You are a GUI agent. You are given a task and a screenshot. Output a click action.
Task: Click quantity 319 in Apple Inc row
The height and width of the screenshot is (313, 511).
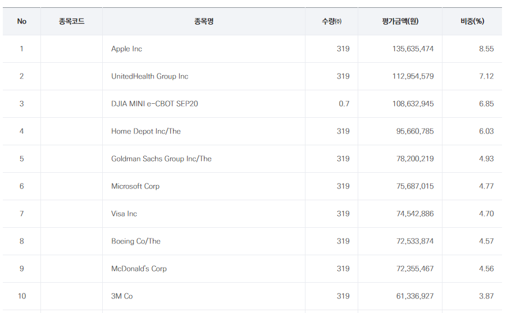(x=343, y=49)
